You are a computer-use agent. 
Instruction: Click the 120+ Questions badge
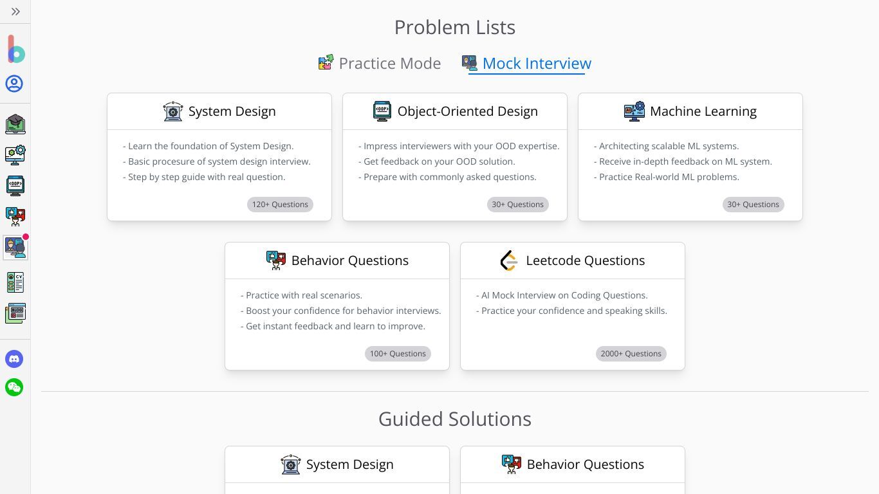[x=280, y=205]
